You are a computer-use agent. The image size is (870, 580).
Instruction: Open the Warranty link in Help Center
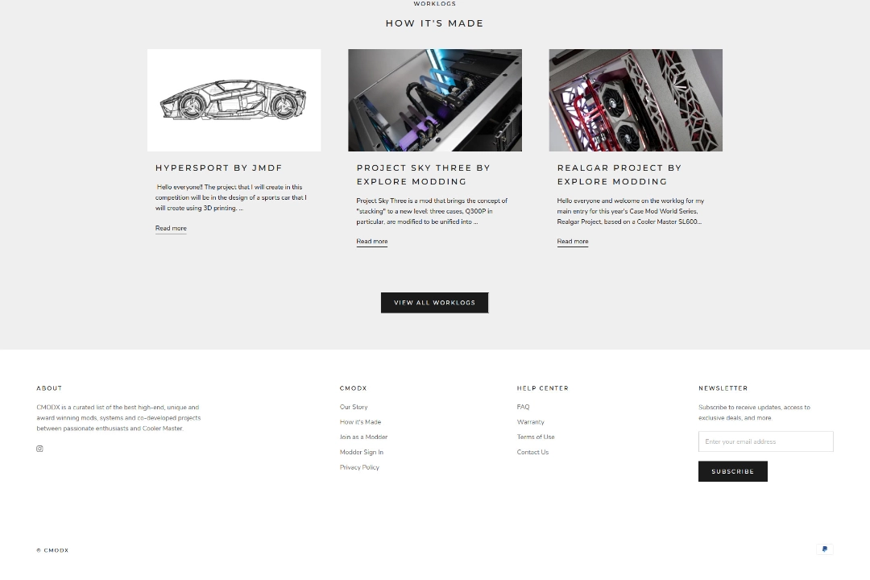point(530,422)
